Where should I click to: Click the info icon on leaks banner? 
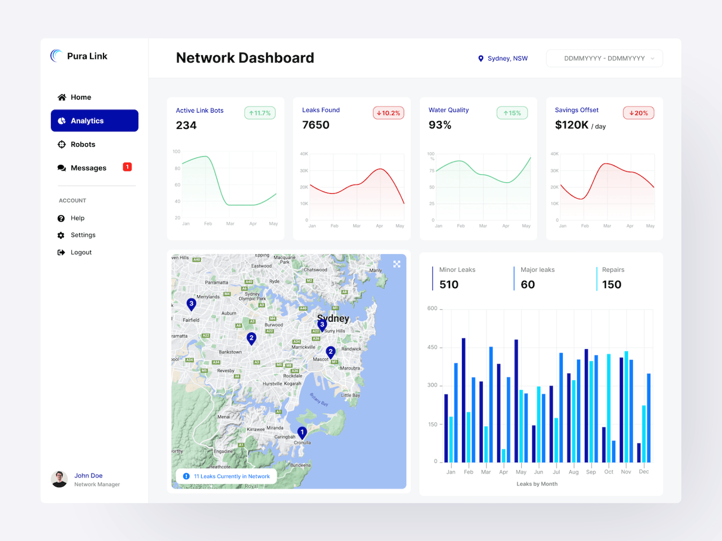pyautogui.click(x=186, y=477)
